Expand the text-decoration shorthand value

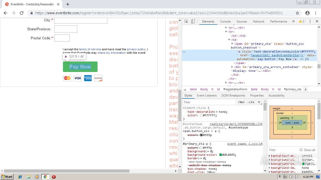(x=217, y=112)
